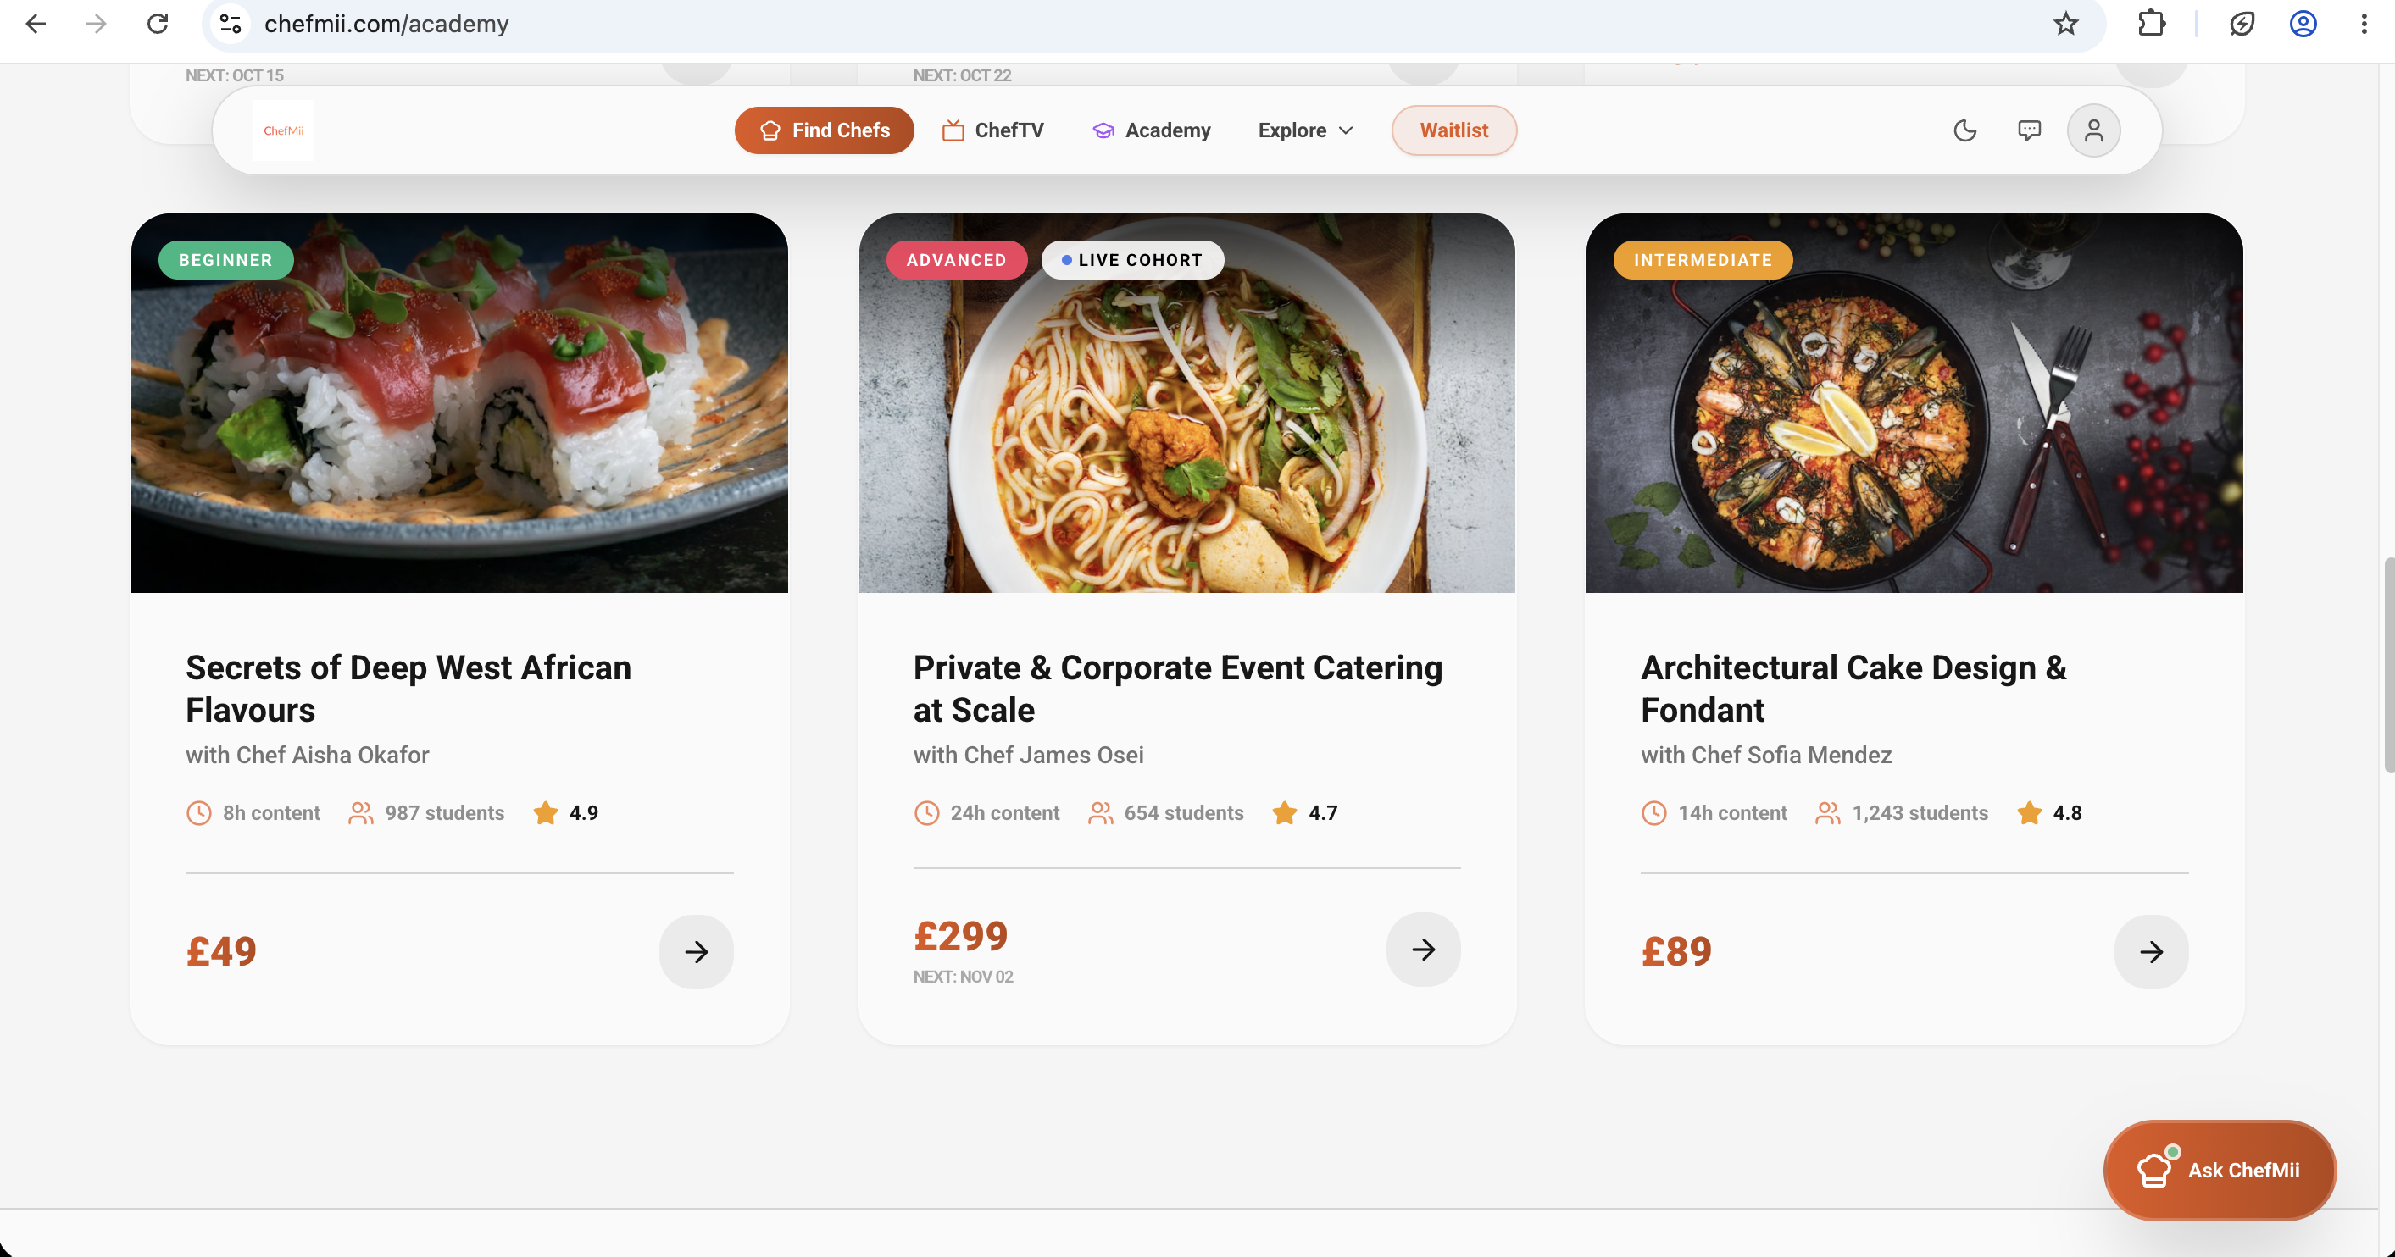
Task: Open the £299 Event Catering course arrow
Action: tap(1424, 950)
